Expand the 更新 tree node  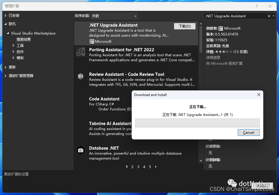point(6,67)
